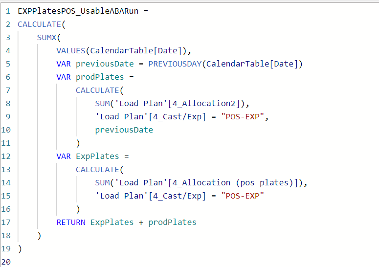Image resolution: width=379 pixels, height=267 pixels.
Task: Click previousDate variable declaration on line 5
Action: tap(105, 64)
